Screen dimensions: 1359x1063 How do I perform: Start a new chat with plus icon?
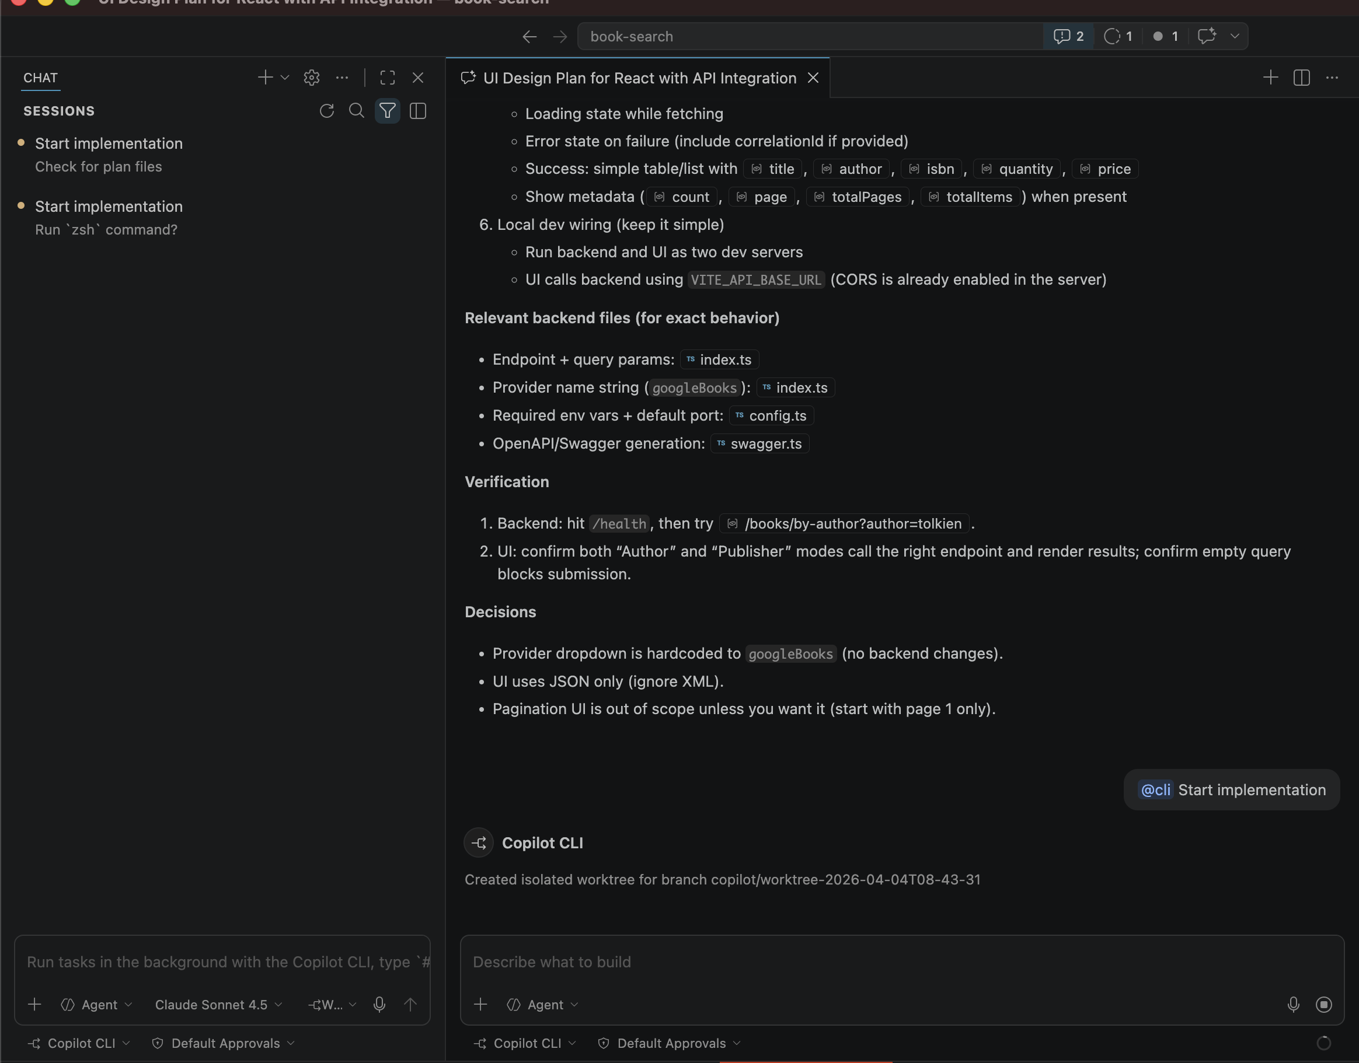(264, 77)
